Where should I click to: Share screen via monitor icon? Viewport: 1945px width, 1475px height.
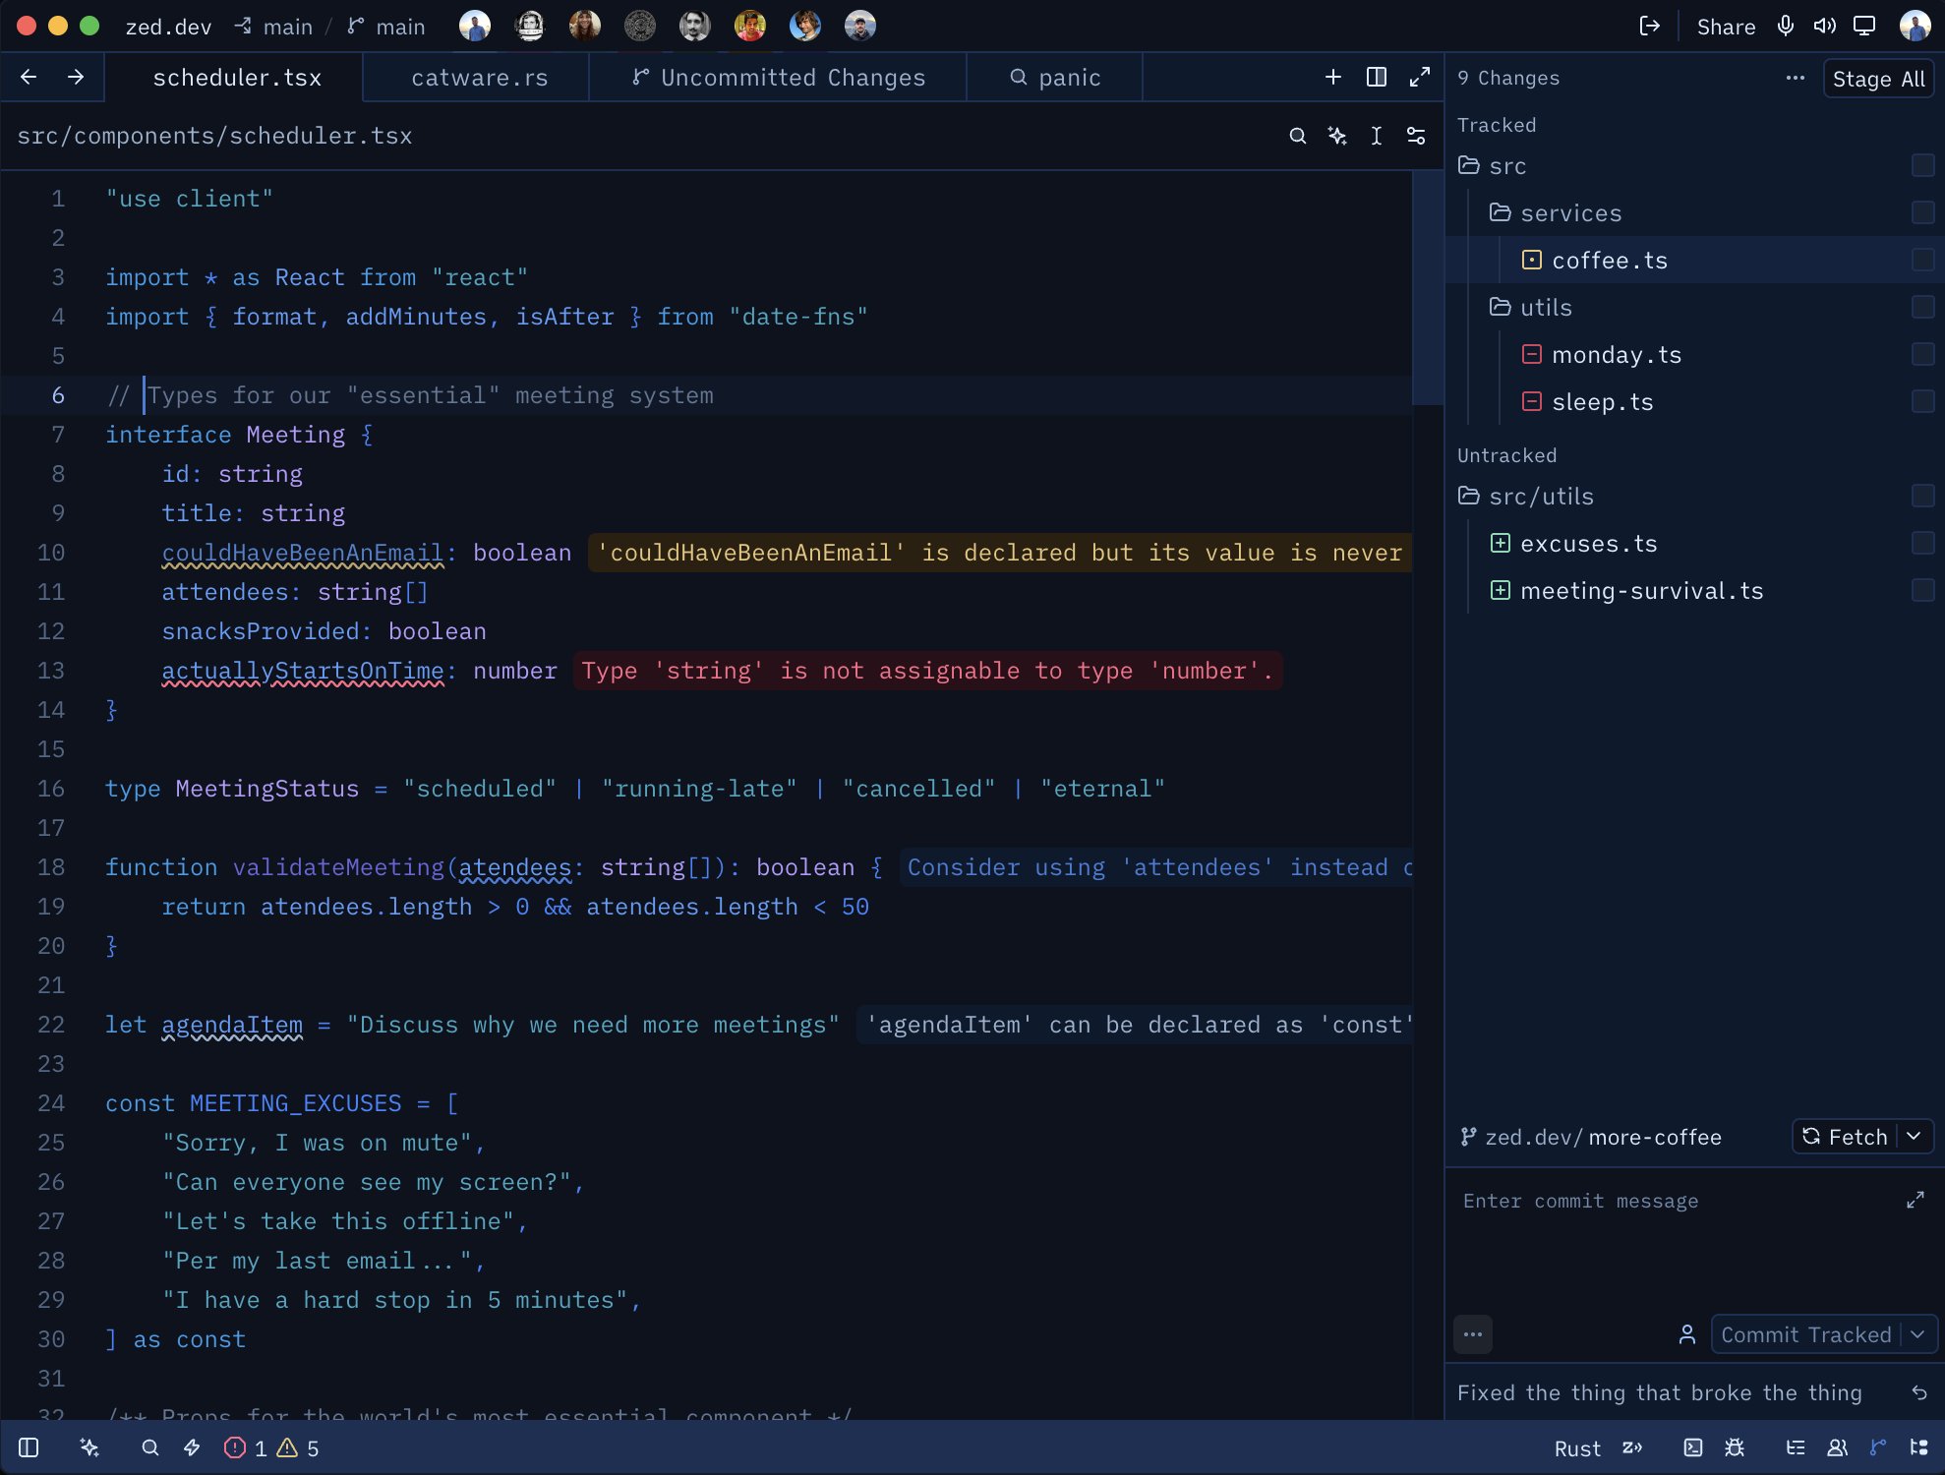[1864, 26]
